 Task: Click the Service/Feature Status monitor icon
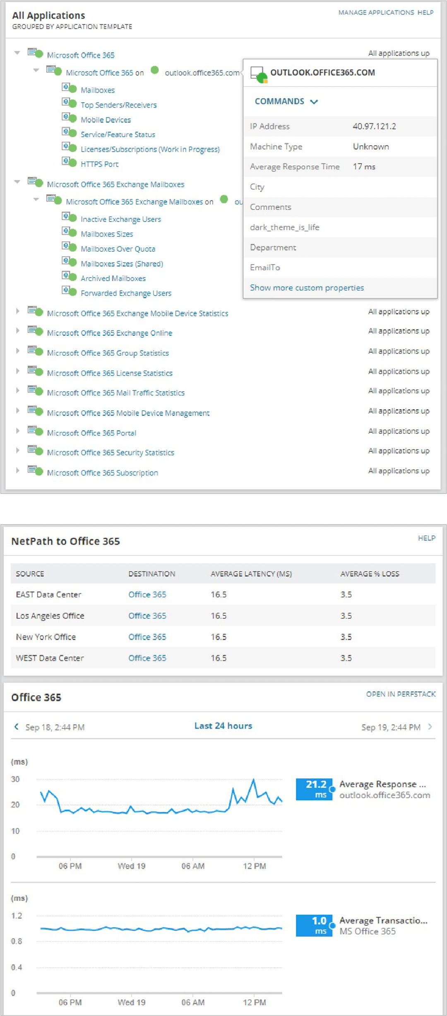(69, 132)
